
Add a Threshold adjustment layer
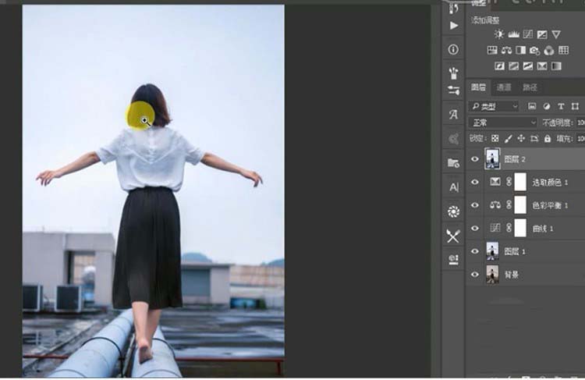tap(527, 66)
